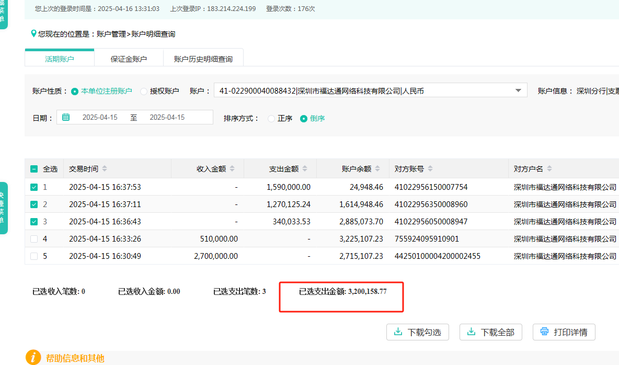The width and height of the screenshot is (619, 365).
Task: Toggle the 全选 select-all checkbox
Action: tap(34, 169)
